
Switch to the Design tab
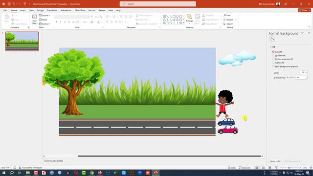(x=40, y=10)
